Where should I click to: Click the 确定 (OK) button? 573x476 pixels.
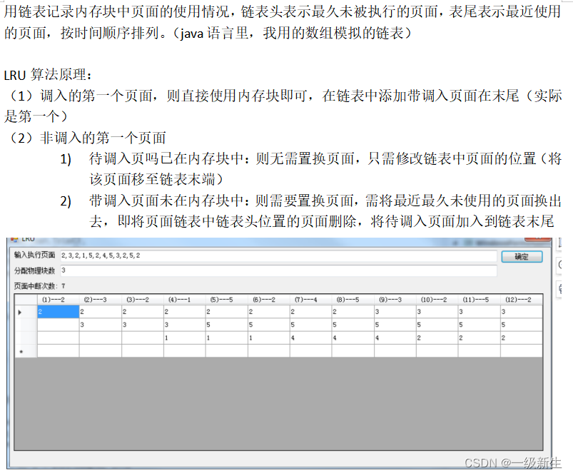click(x=522, y=257)
